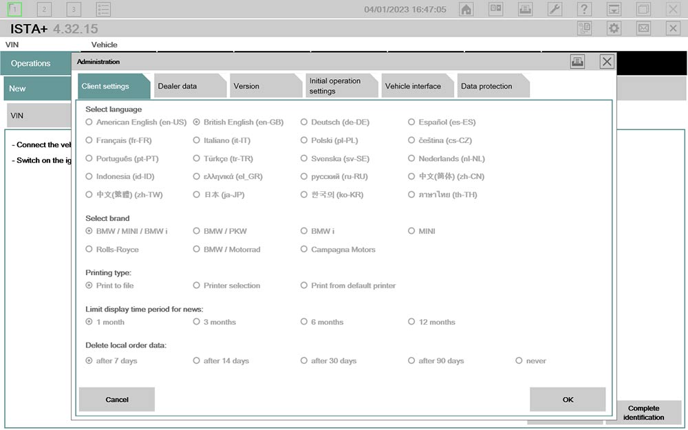Switch to session slot 1 icon
The image size is (688, 430).
coord(14,9)
